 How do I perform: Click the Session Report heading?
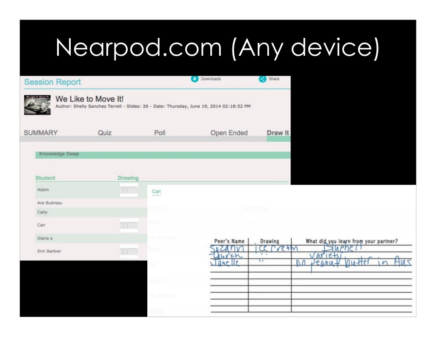(x=52, y=82)
